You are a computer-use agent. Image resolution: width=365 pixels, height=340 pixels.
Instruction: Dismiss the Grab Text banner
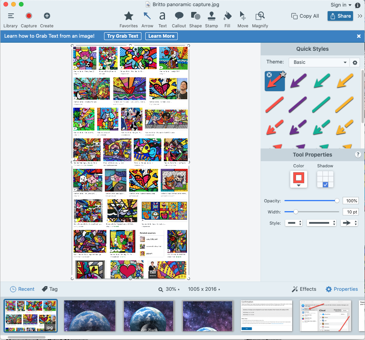359,36
